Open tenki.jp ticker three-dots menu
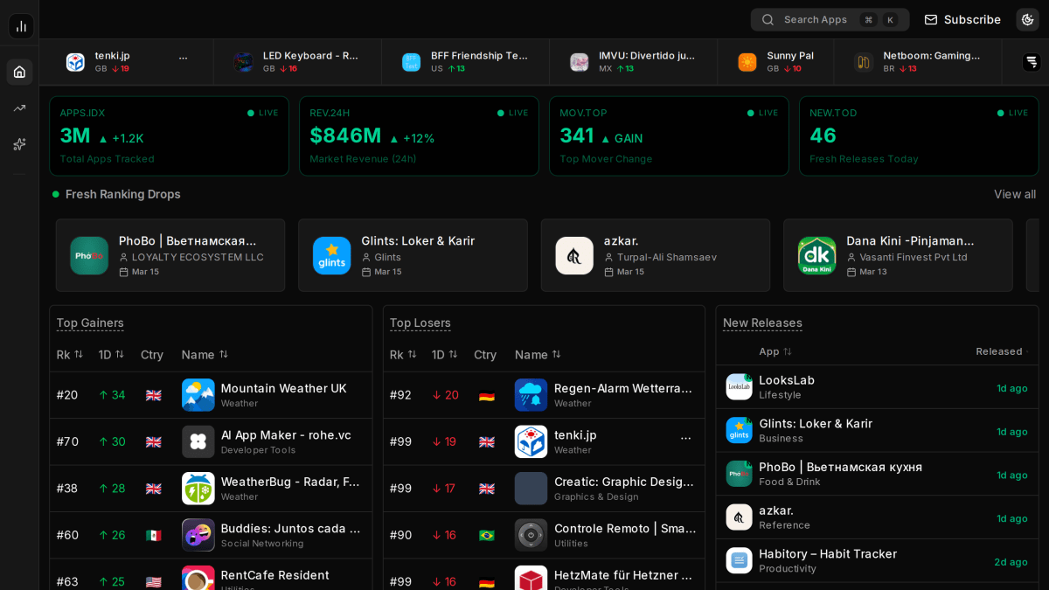 click(183, 56)
